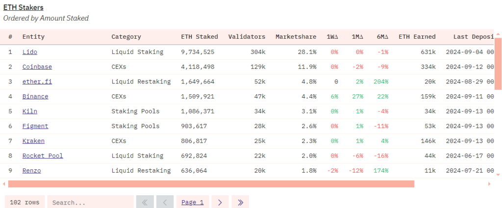This screenshot has width=502, height=208.
Task: Select the 806,817 ETH Staked cell
Action: pos(194,141)
